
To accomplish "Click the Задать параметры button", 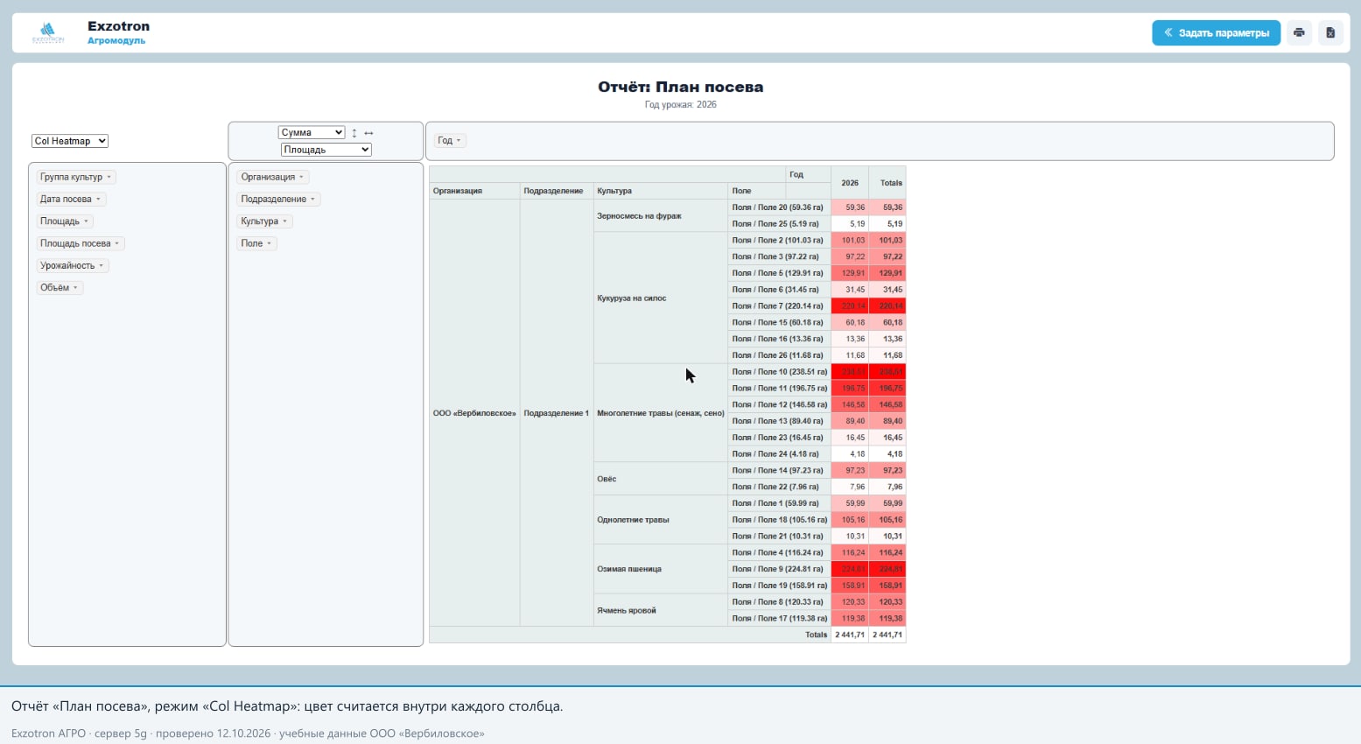I will [x=1217, y=33].
